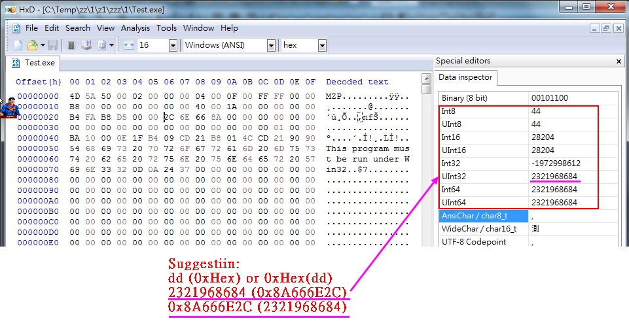Expand the recent files arrow beside Open

43,45
